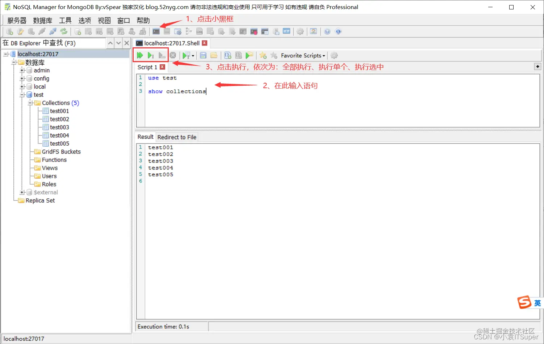
Task: Select the test003 collection
Action: point(59,127)
